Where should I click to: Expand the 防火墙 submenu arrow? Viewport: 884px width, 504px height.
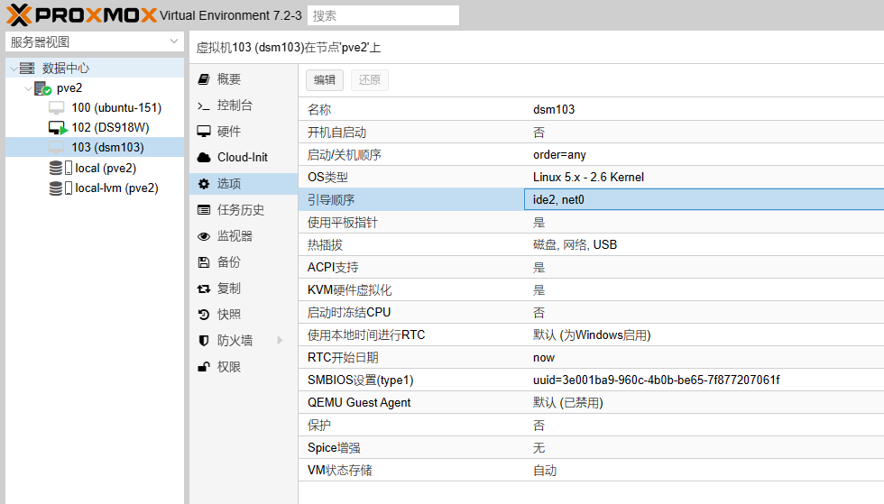(280, 341)
